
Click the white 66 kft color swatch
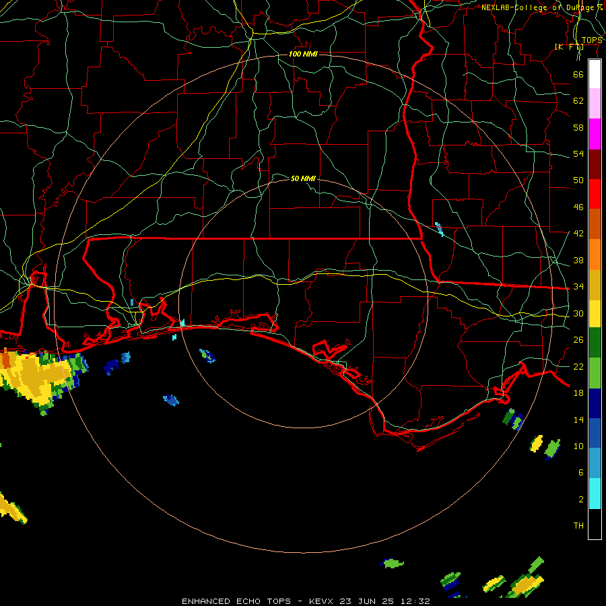[595, 74]
